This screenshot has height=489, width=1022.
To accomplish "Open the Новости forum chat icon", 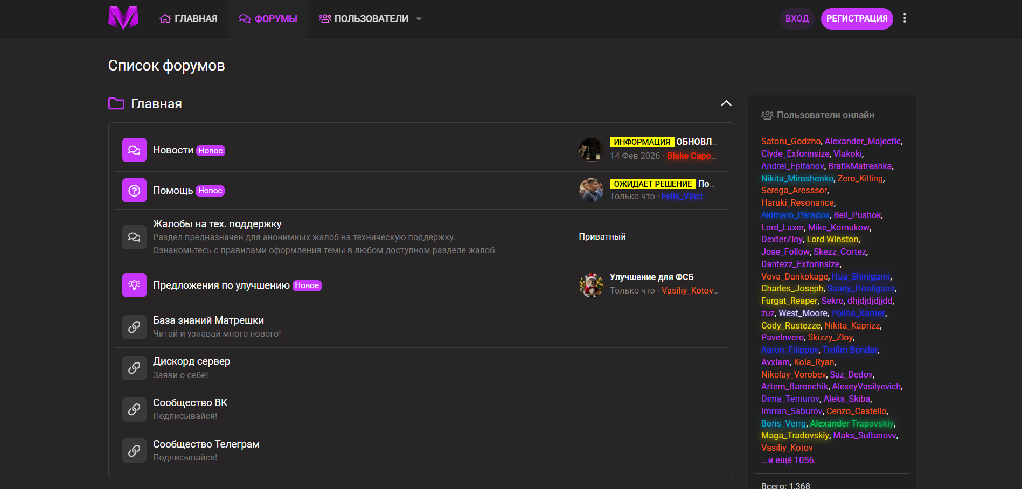I will [134, 150].
